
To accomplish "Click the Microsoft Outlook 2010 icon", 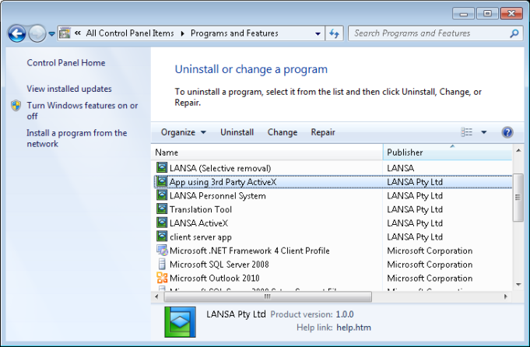I will pyautogui.click(x=162, y=278).
